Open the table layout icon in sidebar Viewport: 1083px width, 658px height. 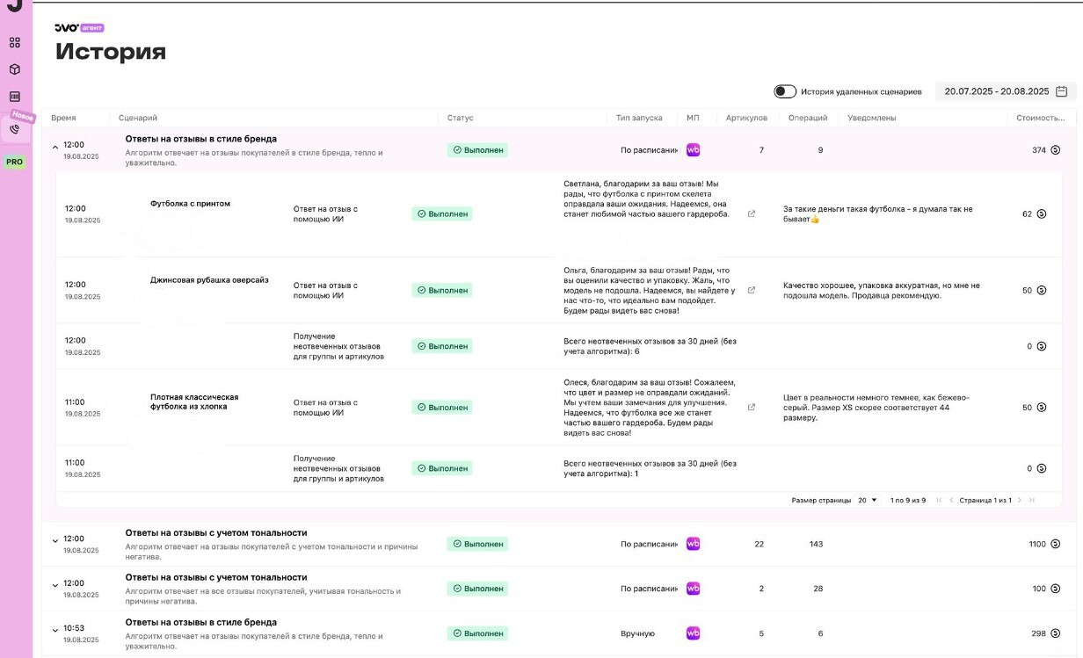(15, 97)
